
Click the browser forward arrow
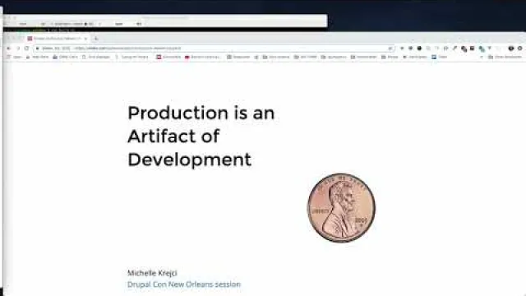click(18, 49)
